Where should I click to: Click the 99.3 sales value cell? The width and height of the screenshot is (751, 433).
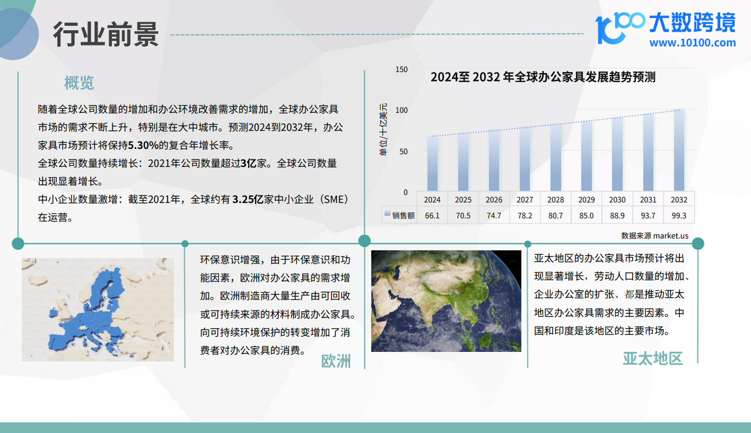tap(679, 215)
